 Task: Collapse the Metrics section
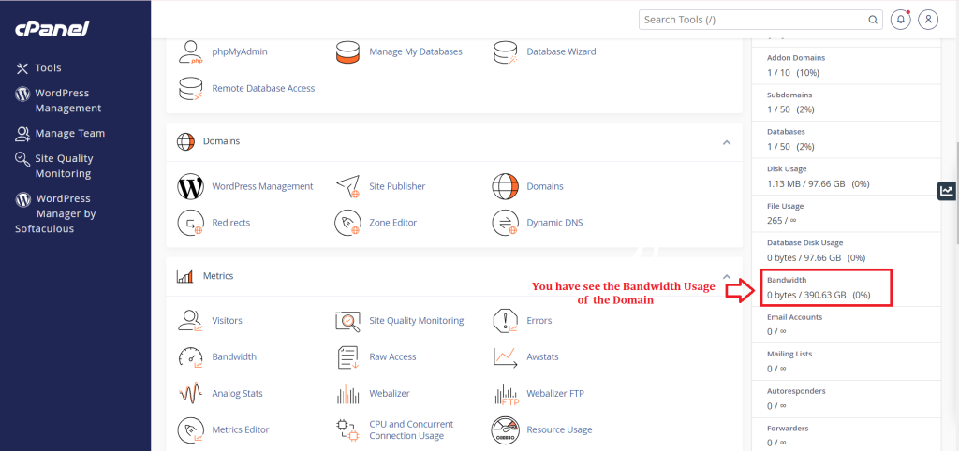(x=727, y=276)
